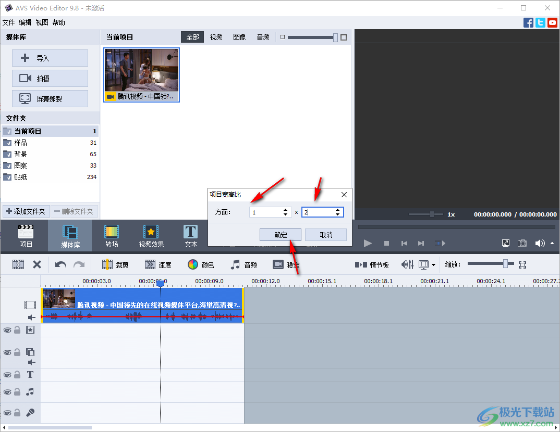Open the 转场 transitions section
The width and height of the screenshot is (560, 432).
pos(112,236)
